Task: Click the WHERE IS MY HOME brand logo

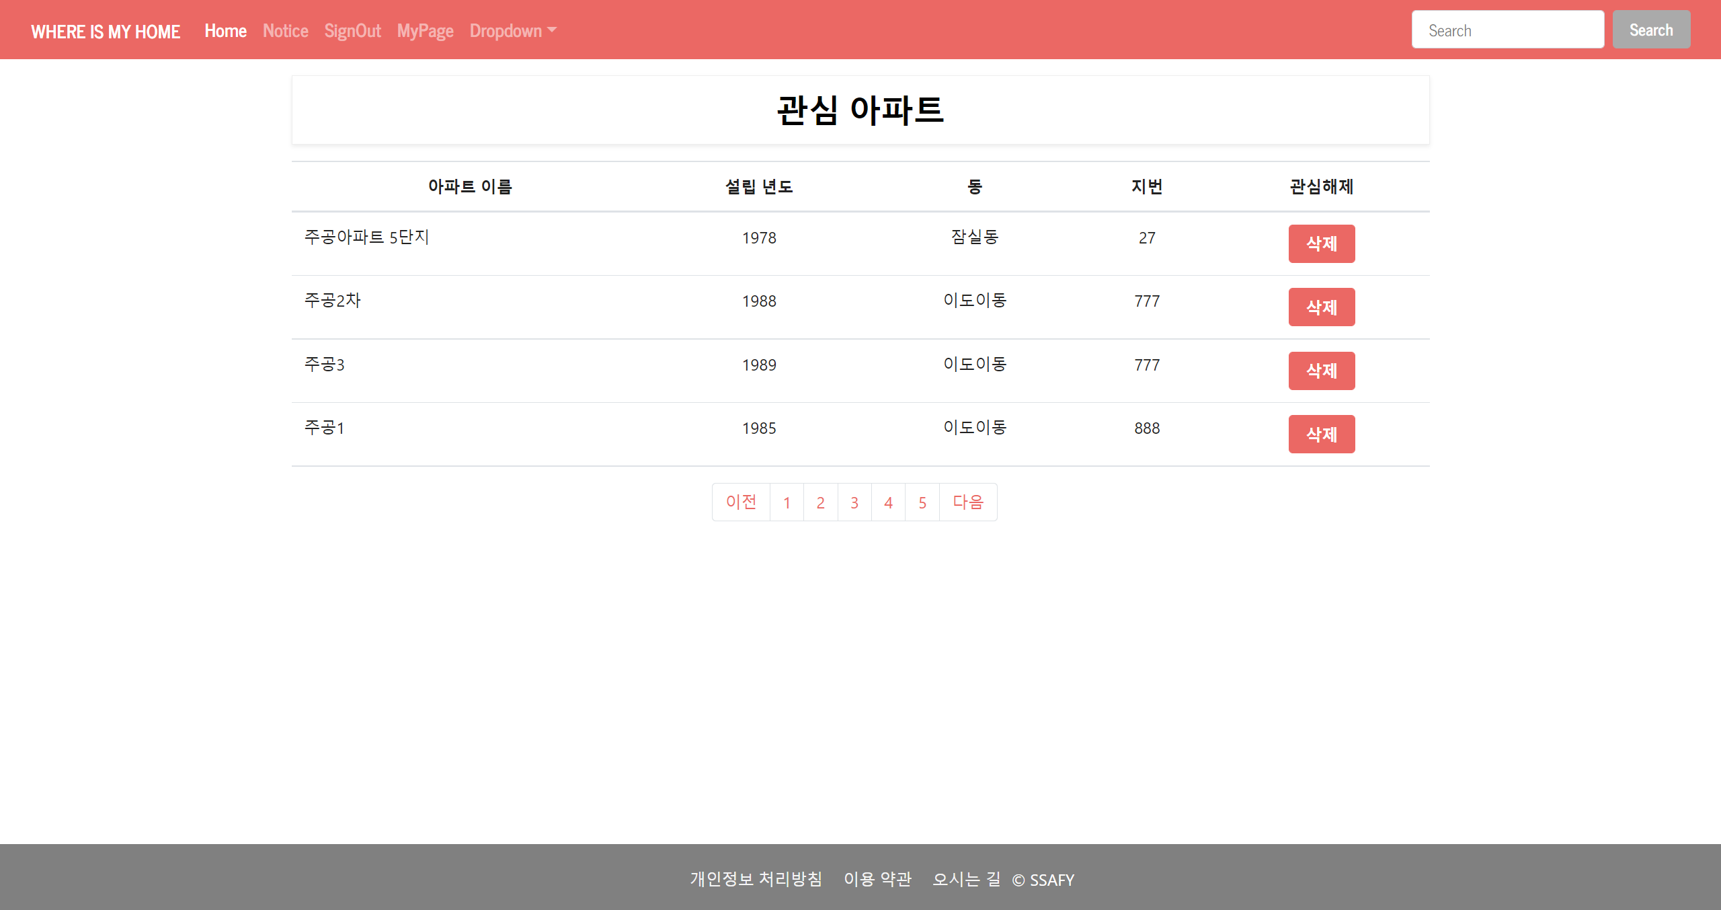Action: click(x=106, y=32)
